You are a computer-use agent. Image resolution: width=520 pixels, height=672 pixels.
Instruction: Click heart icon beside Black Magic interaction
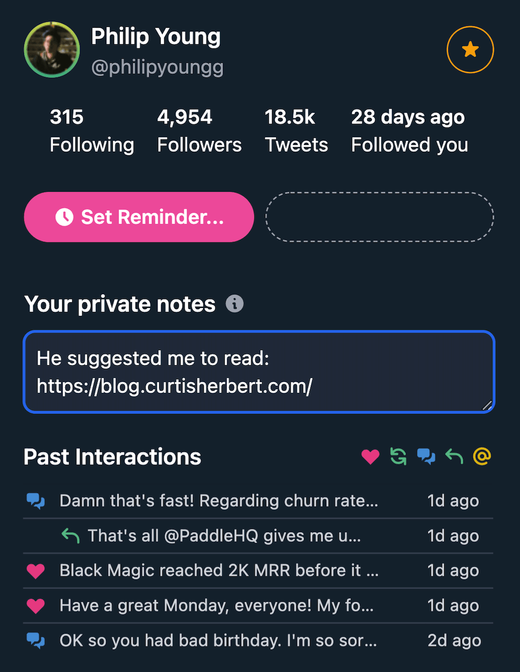click(36, 571)
